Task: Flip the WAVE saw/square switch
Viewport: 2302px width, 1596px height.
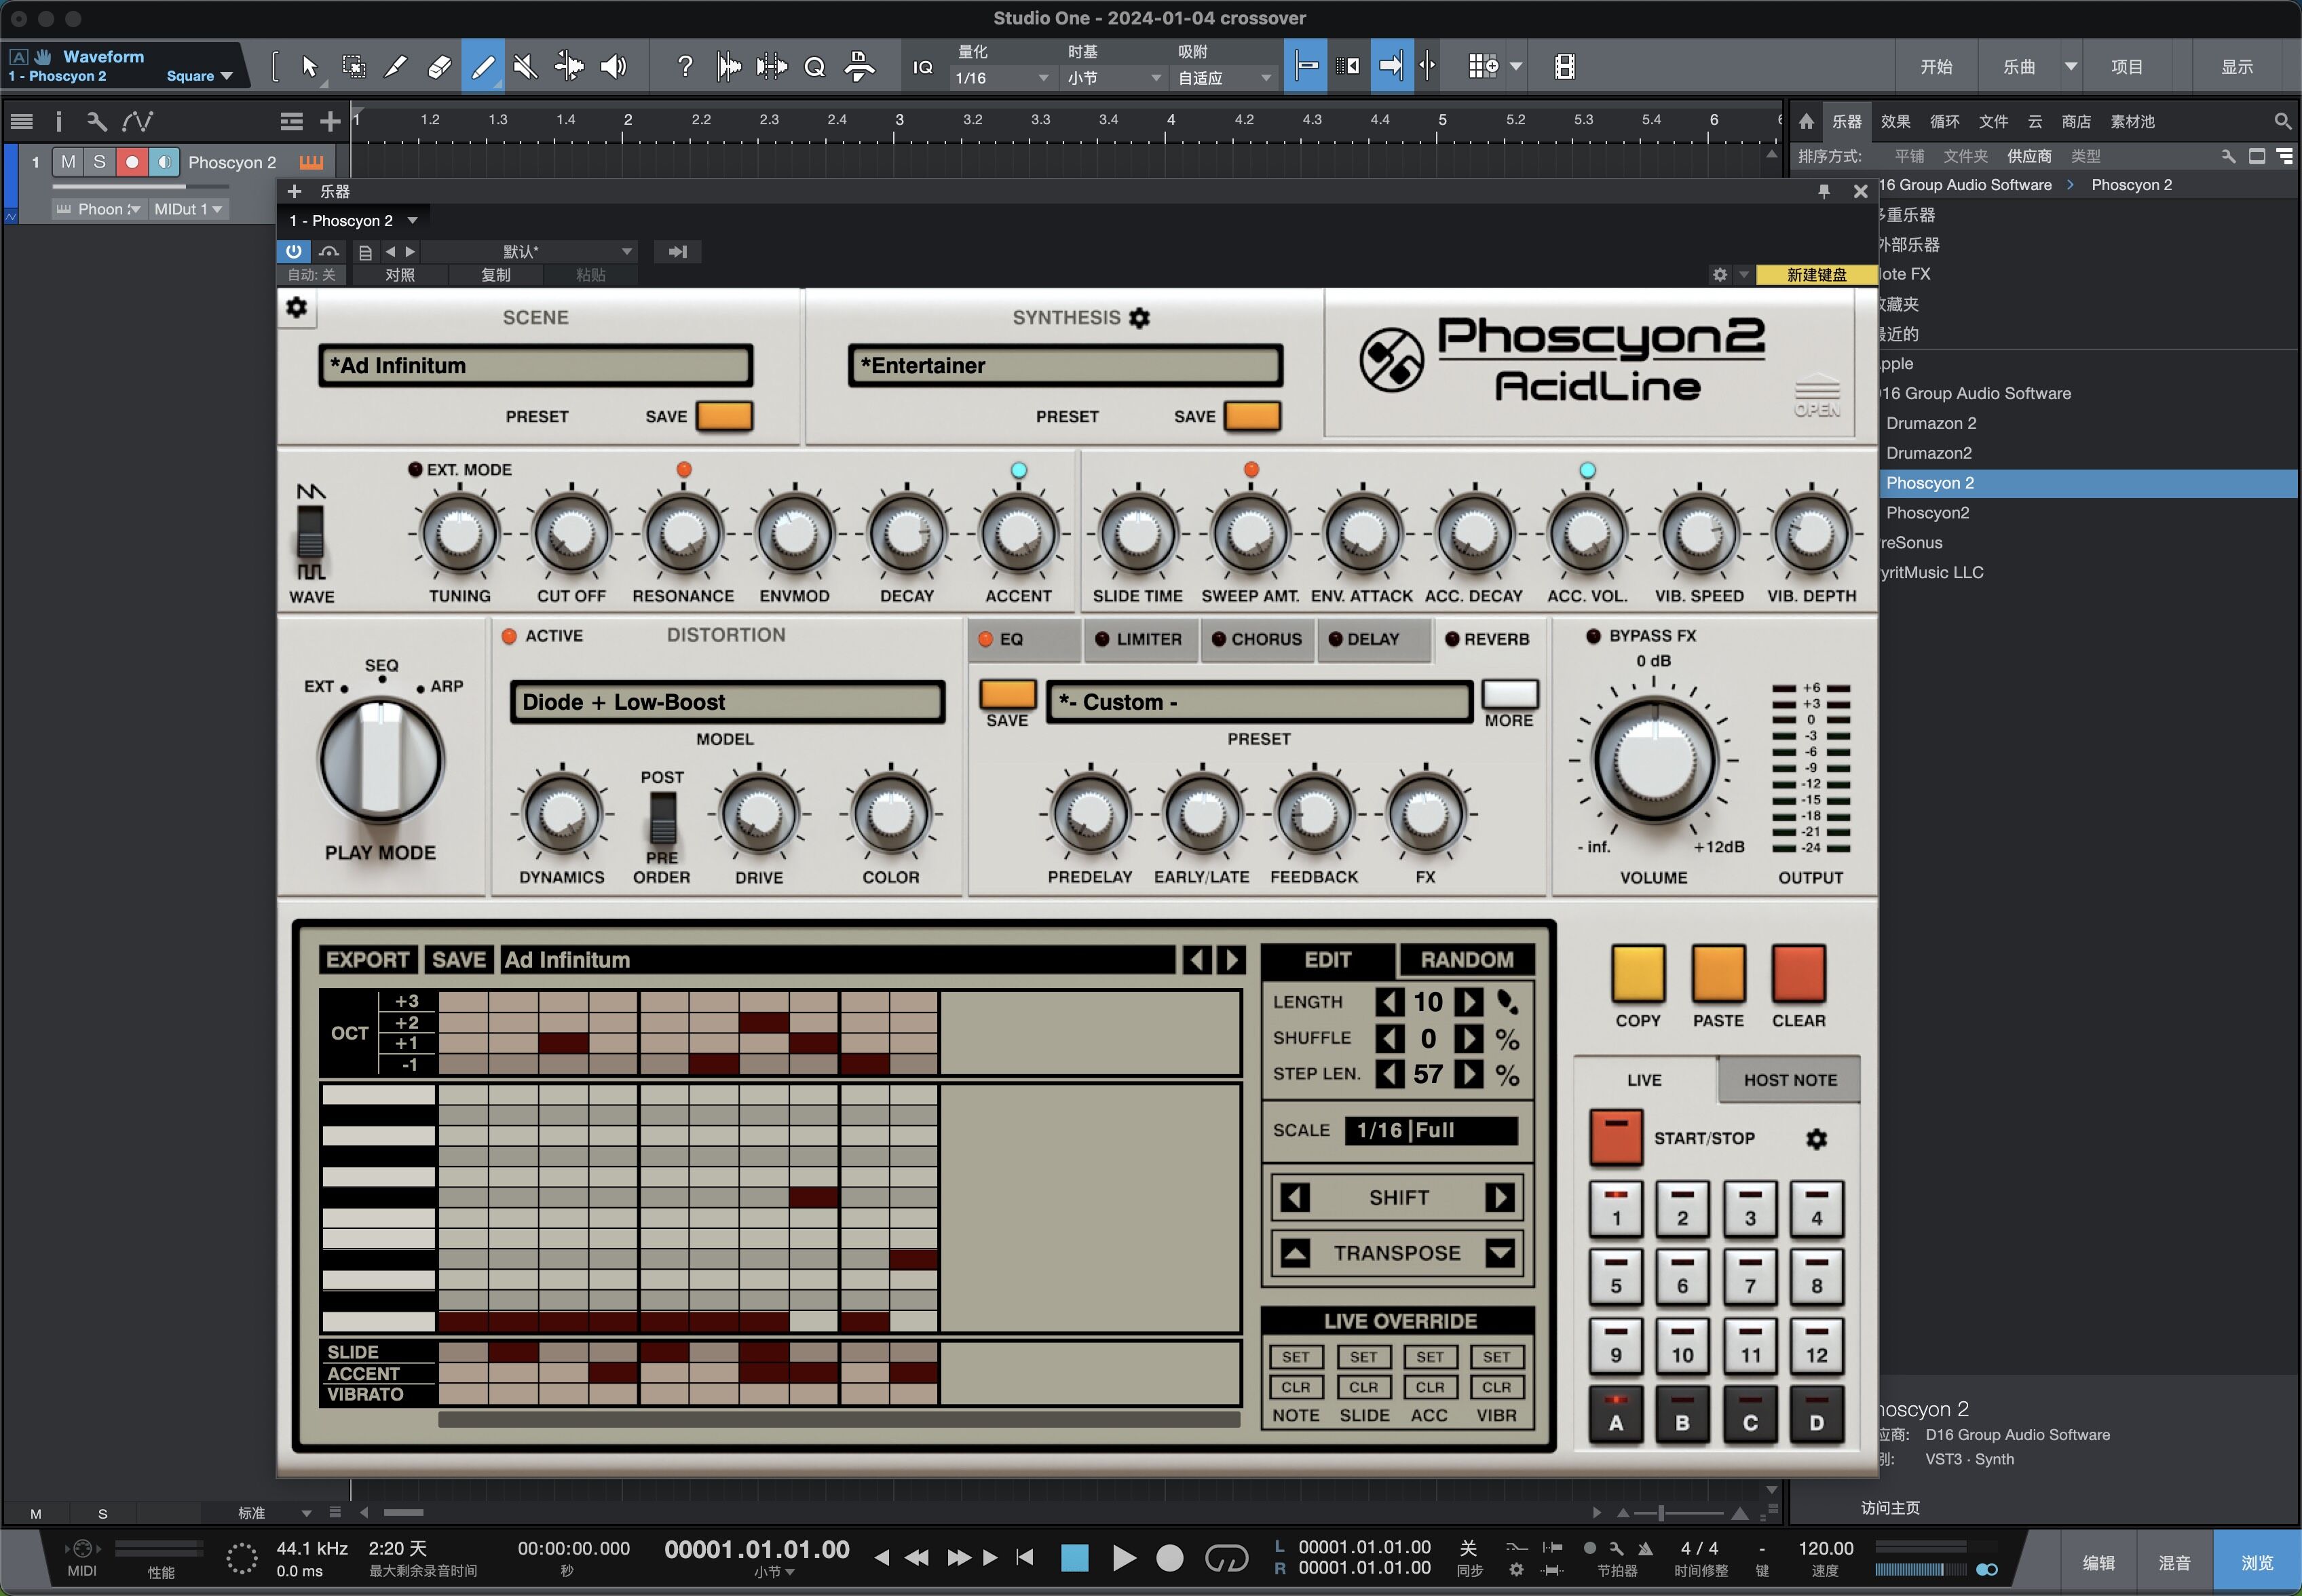Action: (x=310, y=531)
